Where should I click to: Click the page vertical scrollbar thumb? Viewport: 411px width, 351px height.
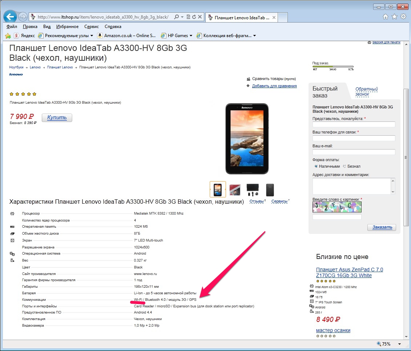click(x=406, y=157)
